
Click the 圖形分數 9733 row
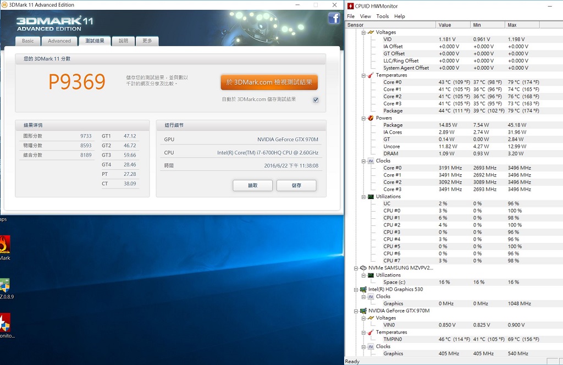coord(57,136)
